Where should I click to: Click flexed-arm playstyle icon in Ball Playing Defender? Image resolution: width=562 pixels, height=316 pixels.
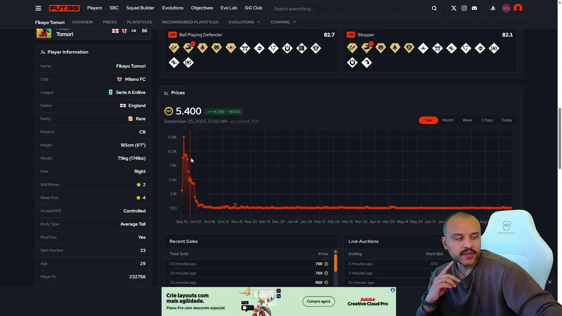click(188, 48)
